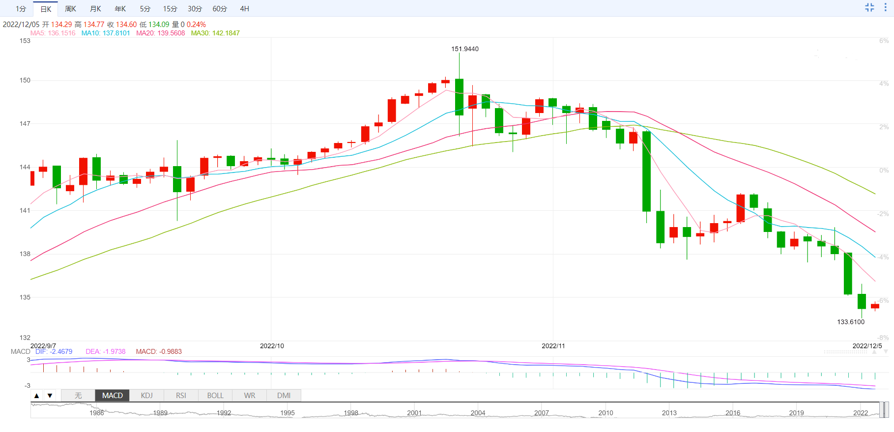
Task: Switch the indicator to DMI
Action: pyautogui.click(x=284, y=396)
